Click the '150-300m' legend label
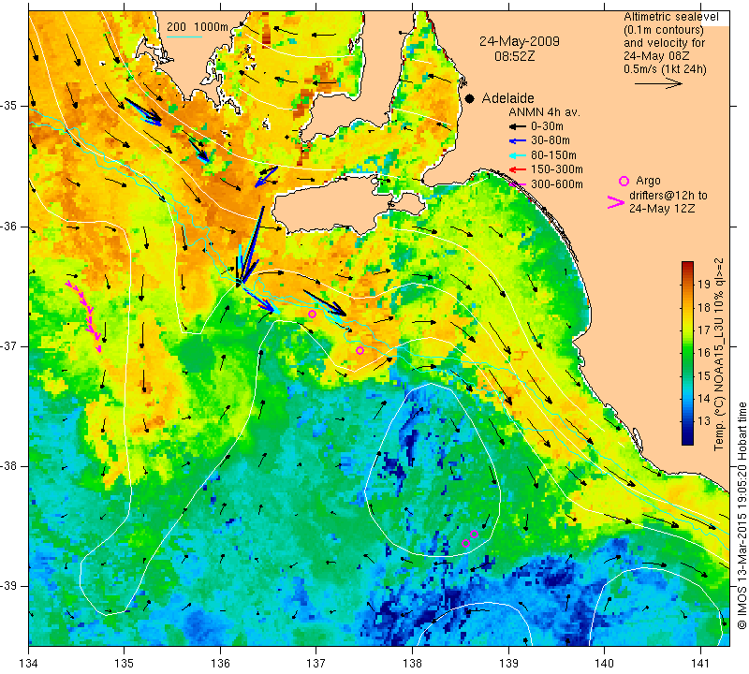This screenshot has height=674, width=749. [x=556, y=169]
